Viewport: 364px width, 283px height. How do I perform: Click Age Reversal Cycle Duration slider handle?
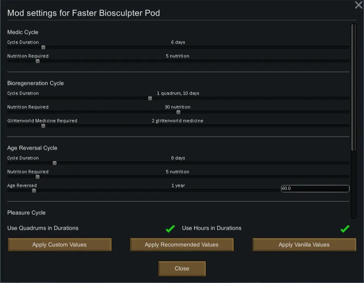click(x=55, y=163)
